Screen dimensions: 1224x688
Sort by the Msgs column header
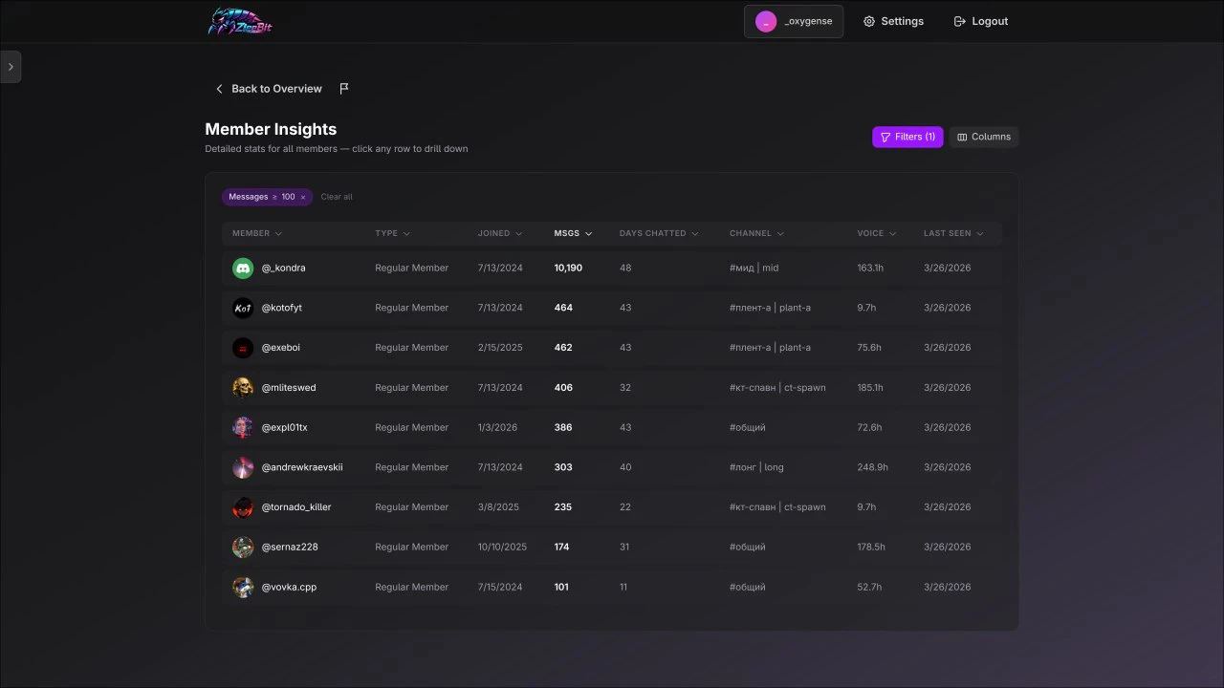[x=573, y=233]
